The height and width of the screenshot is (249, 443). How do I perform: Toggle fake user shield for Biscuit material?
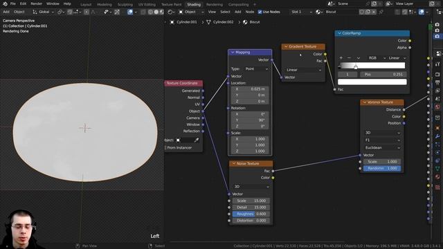[x=362, y=12]
